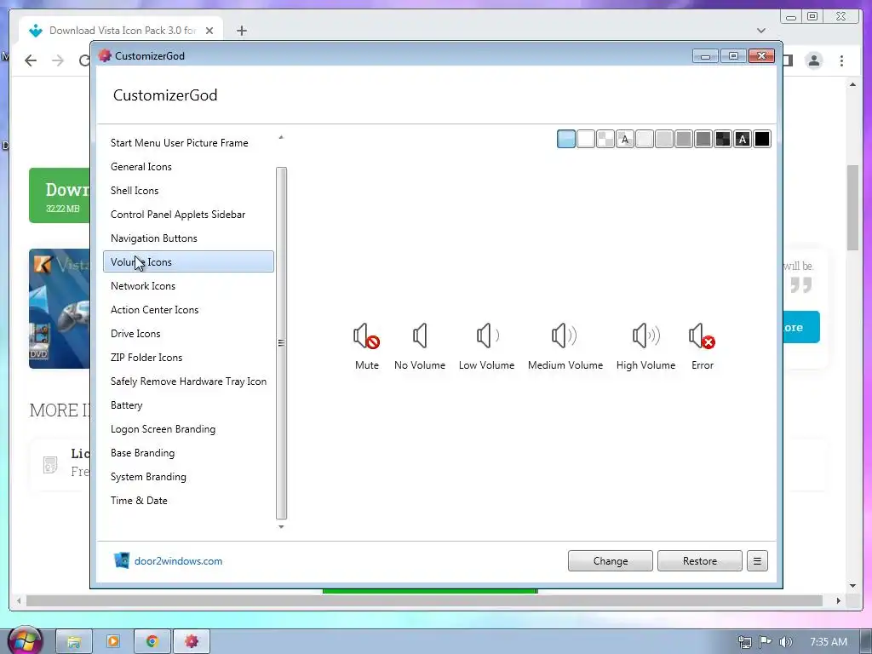Click the taskbar clock showing 7:35 AM
Viewport: 872px width, 654px height.
point(829,642)
